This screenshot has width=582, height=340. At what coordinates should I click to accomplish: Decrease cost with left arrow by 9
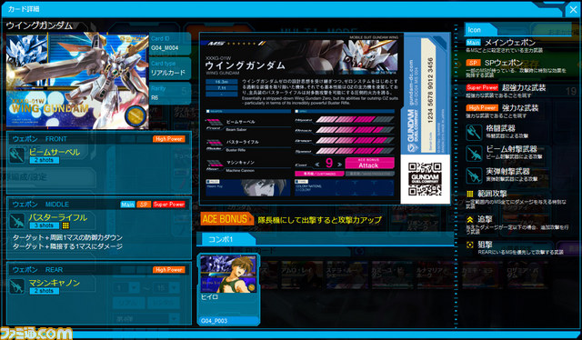point(317,164)
